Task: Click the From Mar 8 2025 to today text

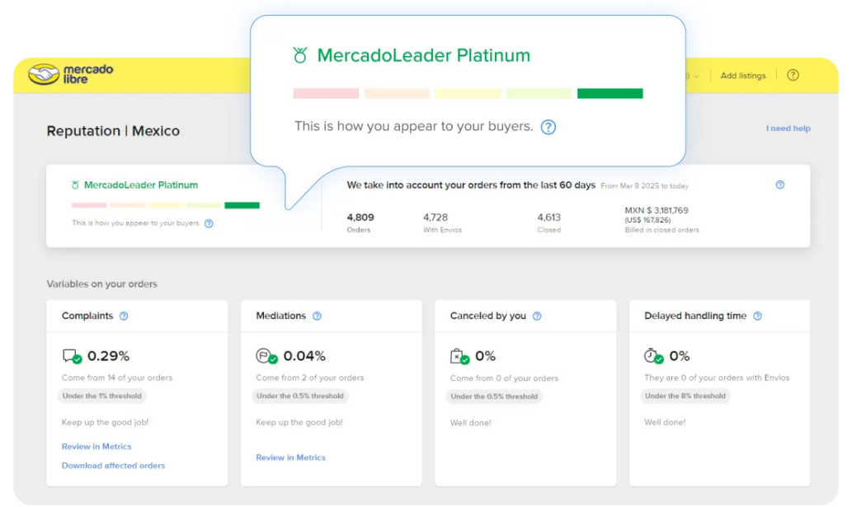Action: coord(644,185)
